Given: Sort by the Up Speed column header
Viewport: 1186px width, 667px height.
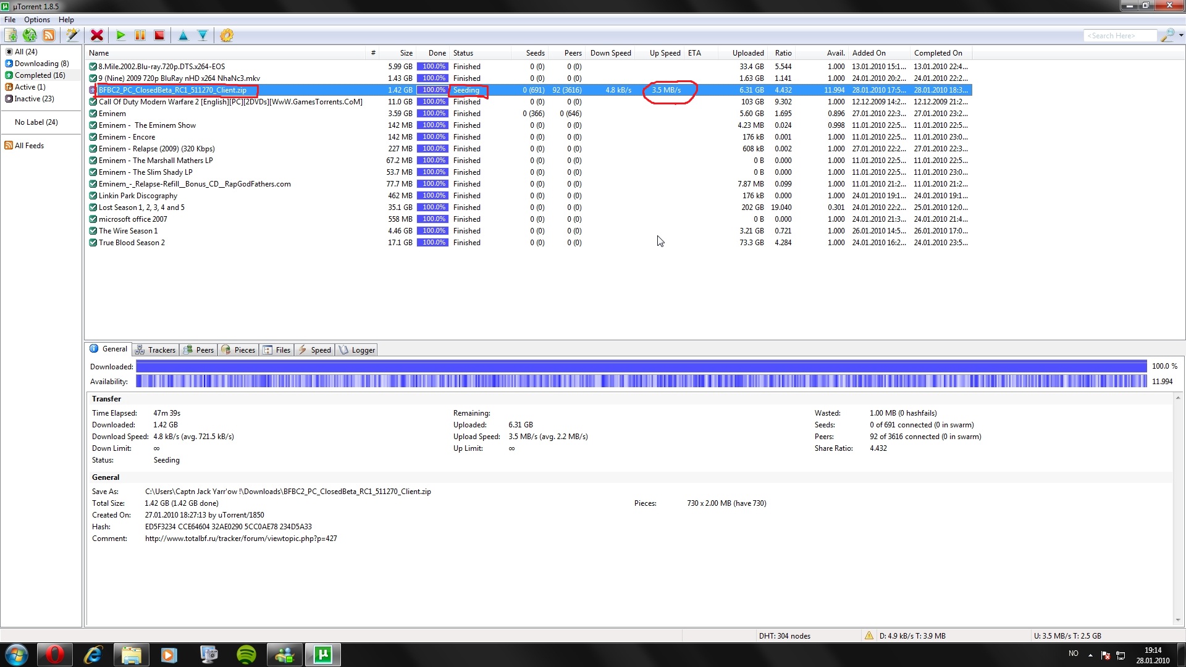Looking at the screenshot, I should (659, 53).
